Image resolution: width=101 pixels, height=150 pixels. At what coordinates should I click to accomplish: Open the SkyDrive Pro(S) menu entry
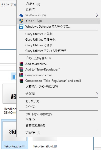tap(59, 15)
